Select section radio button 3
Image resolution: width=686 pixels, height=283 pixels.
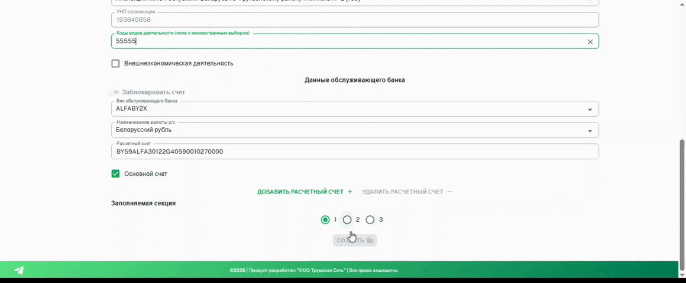[370, 220]
